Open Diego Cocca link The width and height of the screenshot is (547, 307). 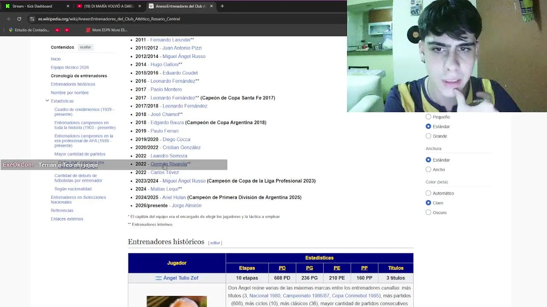[176, 139]
